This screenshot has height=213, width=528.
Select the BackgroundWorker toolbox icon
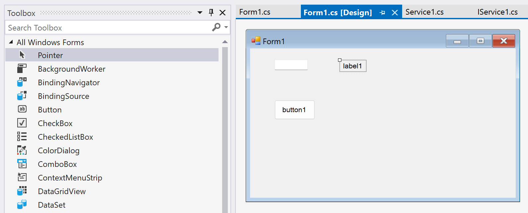coord(22,69)
